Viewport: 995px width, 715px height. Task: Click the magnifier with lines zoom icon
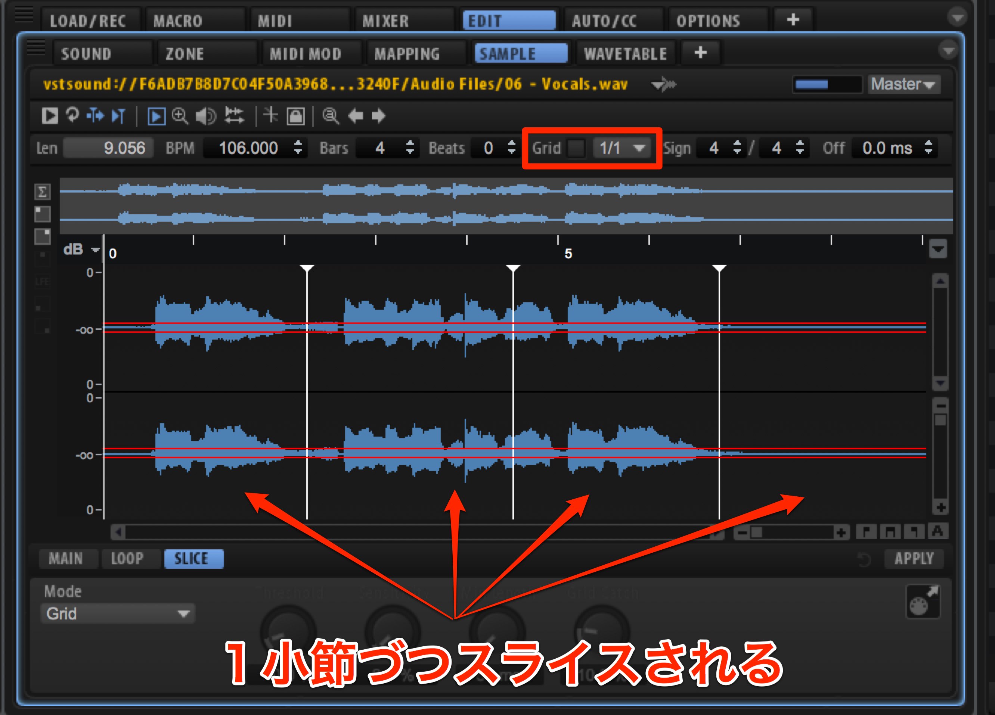coord(331,116)
